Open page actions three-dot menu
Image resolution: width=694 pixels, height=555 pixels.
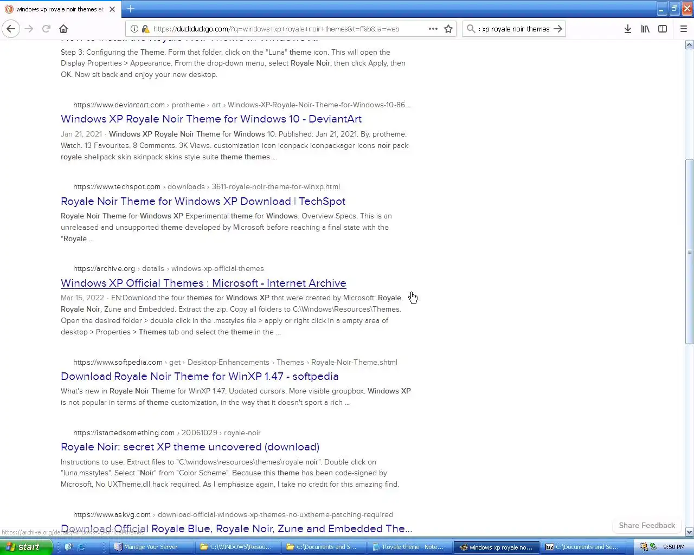click(x=433, y=29)
